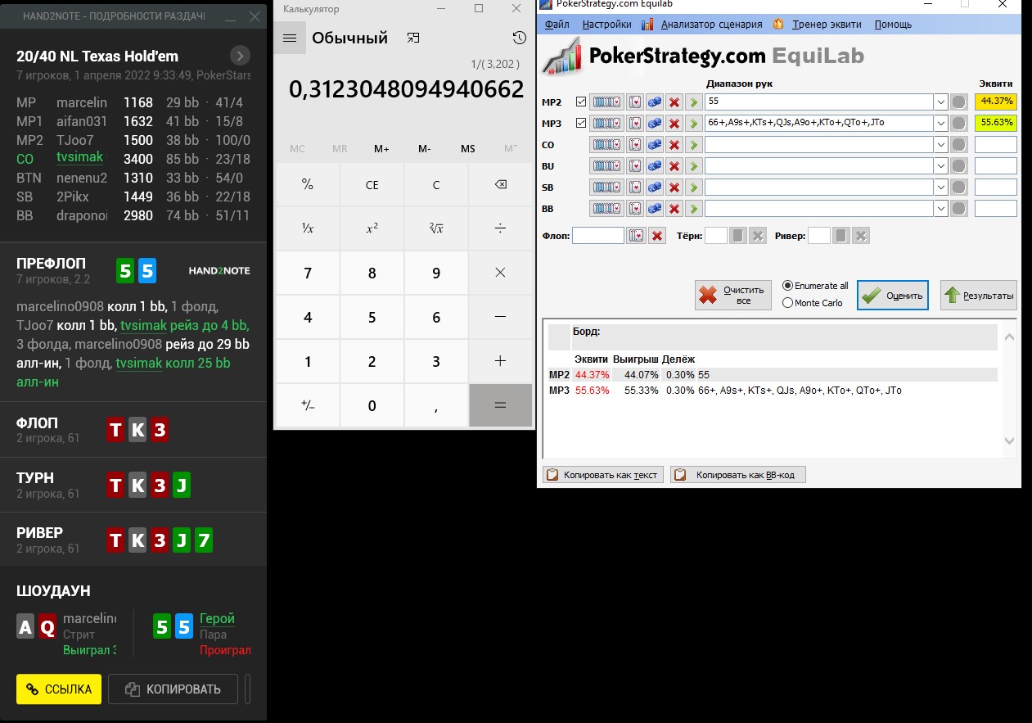Uncheck the MP2 player checkbox

581,102
